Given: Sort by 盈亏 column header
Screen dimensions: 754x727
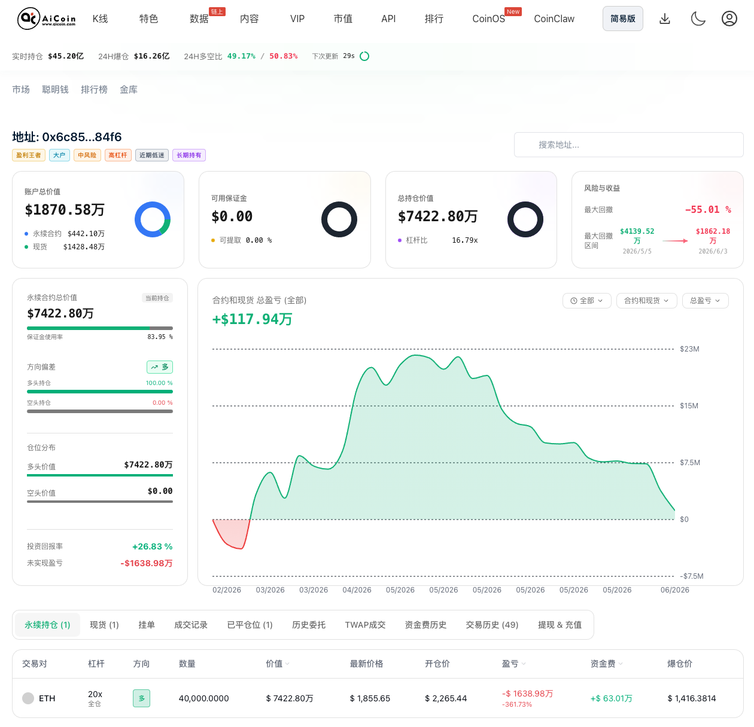Looking at the screenshot, I should pos(514,664).
